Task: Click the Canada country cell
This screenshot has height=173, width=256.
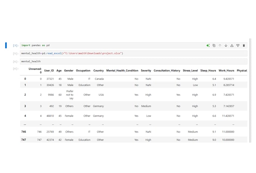Action: [x=99, y=79]
